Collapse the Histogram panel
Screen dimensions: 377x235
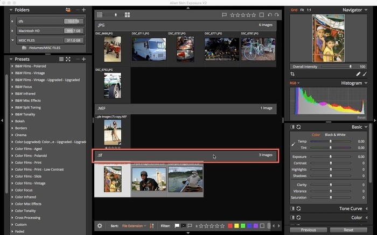click(366, 83)
